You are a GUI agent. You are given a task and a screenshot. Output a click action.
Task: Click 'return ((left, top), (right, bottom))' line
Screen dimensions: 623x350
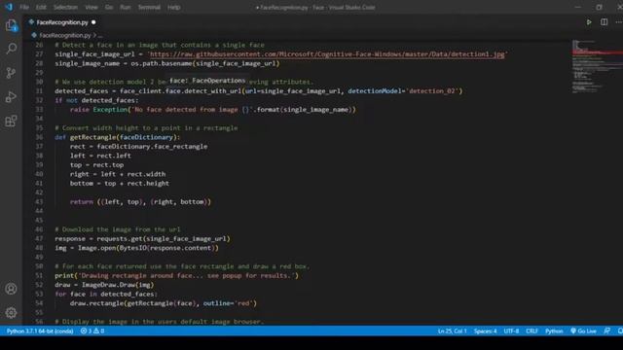click(x=140, y=202)
